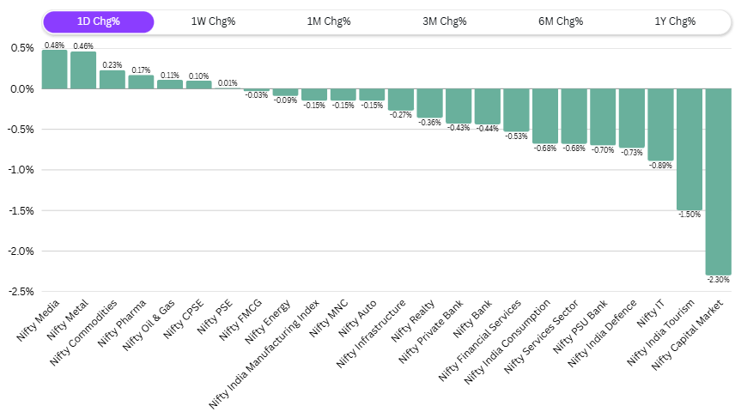Click the Nifty India Tourism bar
741x418 pixels.
pyautogui.click(x=689, y=149)
